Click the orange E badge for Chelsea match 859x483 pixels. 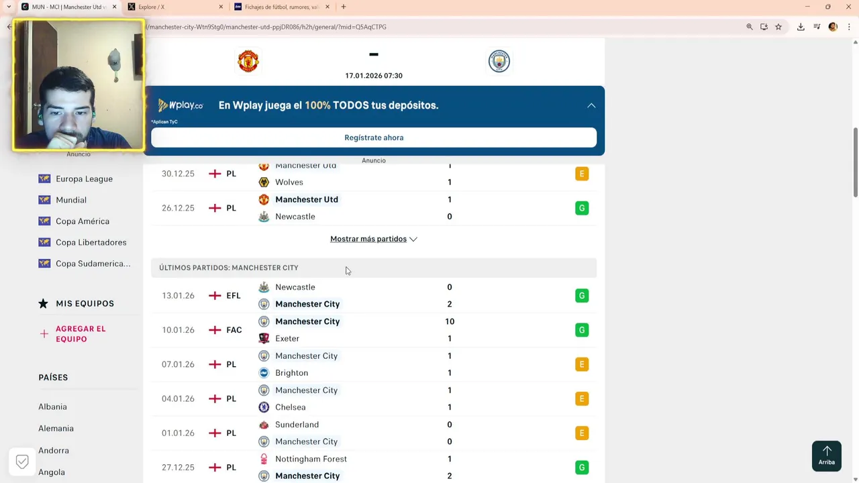click(582, 398)
